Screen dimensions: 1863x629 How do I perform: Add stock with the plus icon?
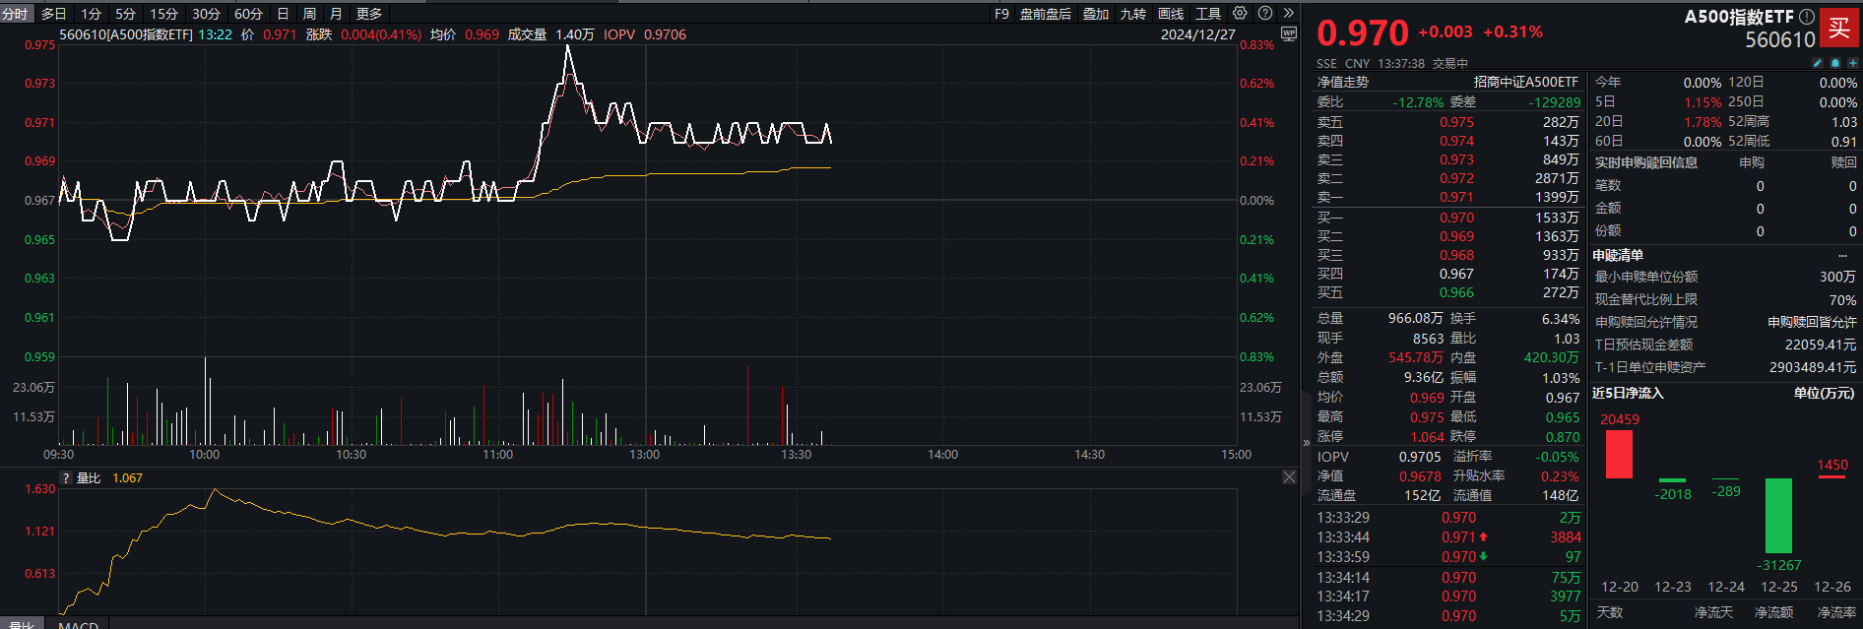point(1852,63)
